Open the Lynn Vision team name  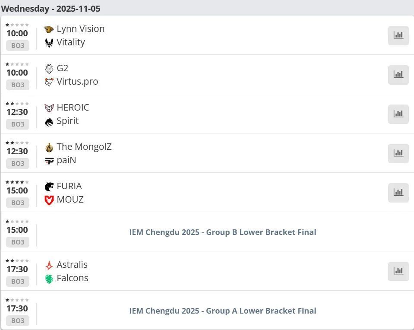tap(80, 29)
